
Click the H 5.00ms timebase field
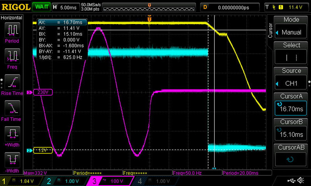[66, 7]
